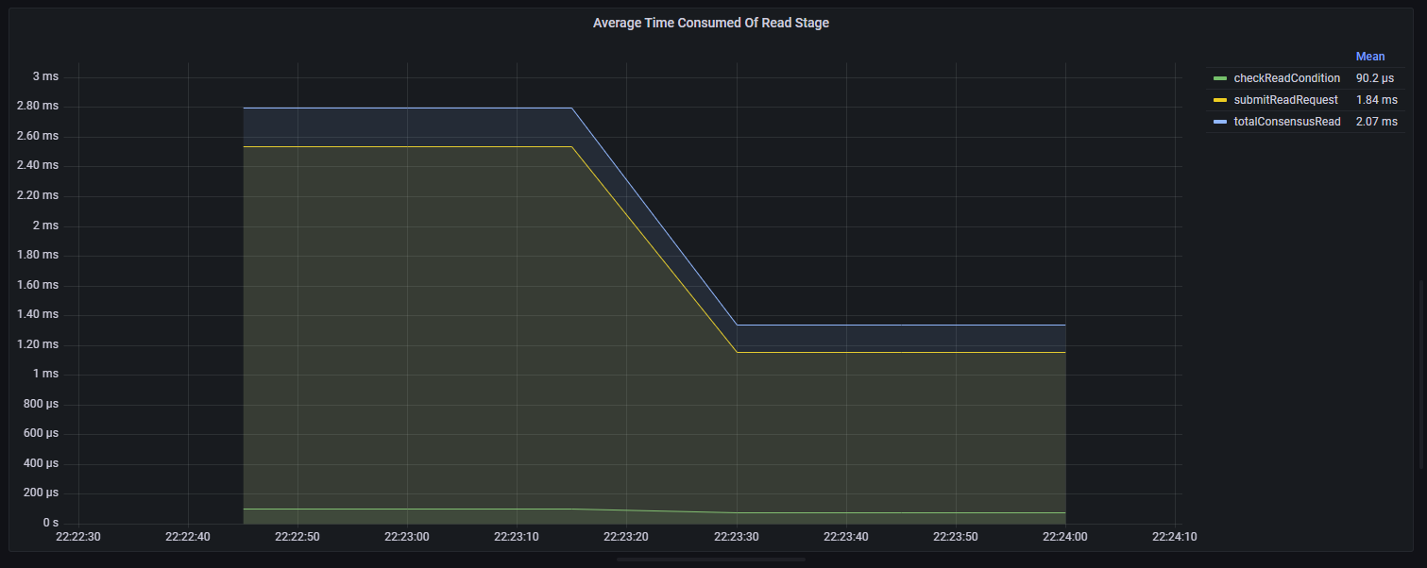
Task: Click the 90.2 µs mean value
Action: click(1376, 78)
